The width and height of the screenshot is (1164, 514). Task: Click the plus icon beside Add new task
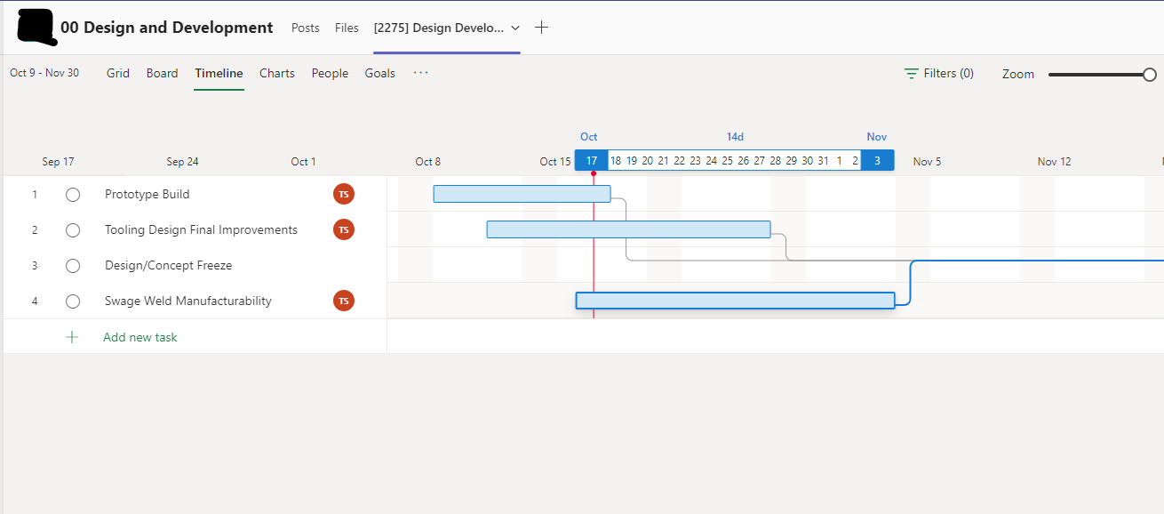point(72,337)
